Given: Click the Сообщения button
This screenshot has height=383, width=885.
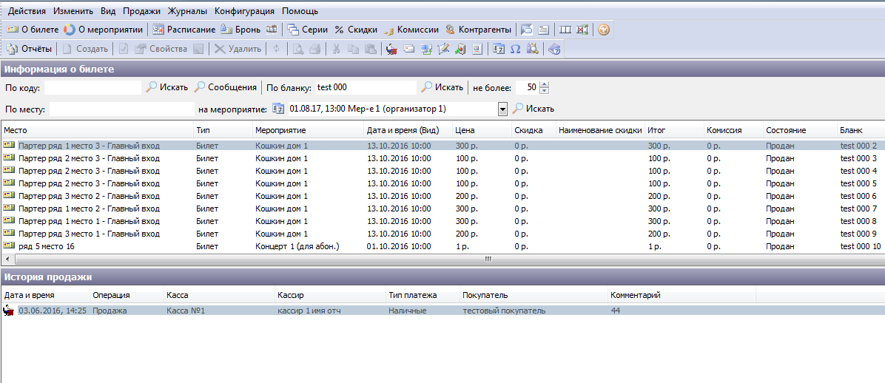Looking at the screenshot, I should click(226, 87).
